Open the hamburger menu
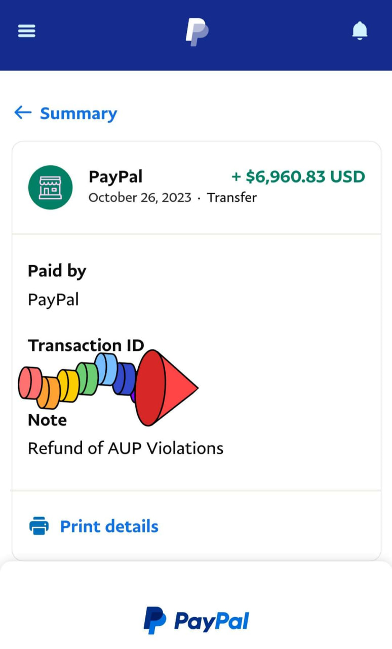The height and width of the screenshot is (649, 392). click(26, 31)
